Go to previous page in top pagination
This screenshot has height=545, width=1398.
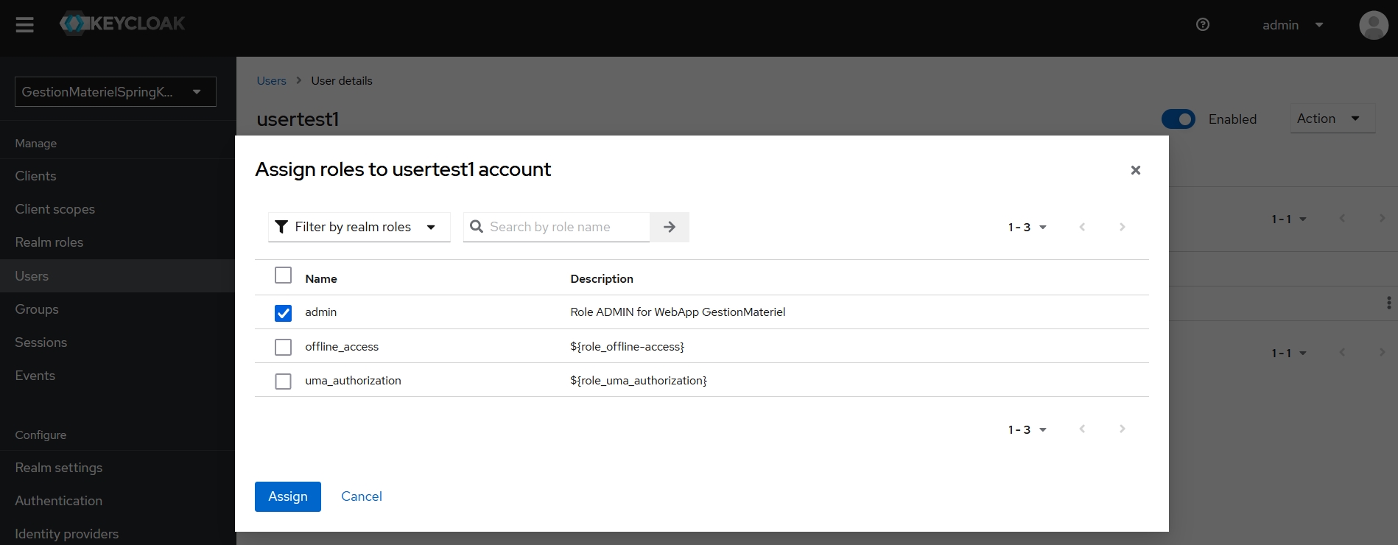point(1082,227)
